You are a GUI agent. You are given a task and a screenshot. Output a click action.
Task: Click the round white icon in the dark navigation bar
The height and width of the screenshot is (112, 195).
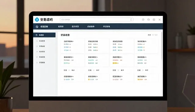(x=37, y=26)
